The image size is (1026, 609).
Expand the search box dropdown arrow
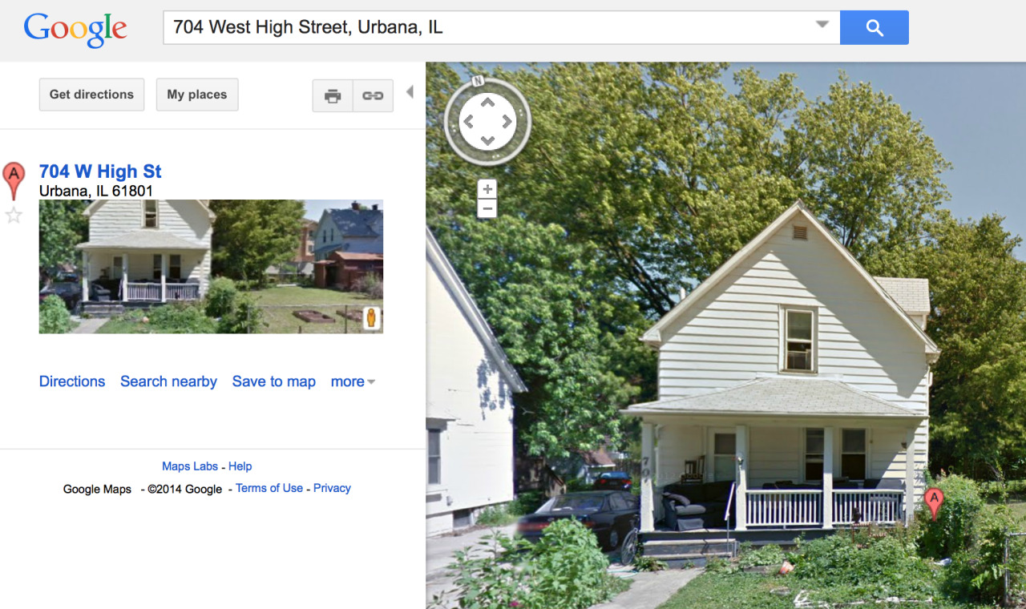tap(822, 25)
